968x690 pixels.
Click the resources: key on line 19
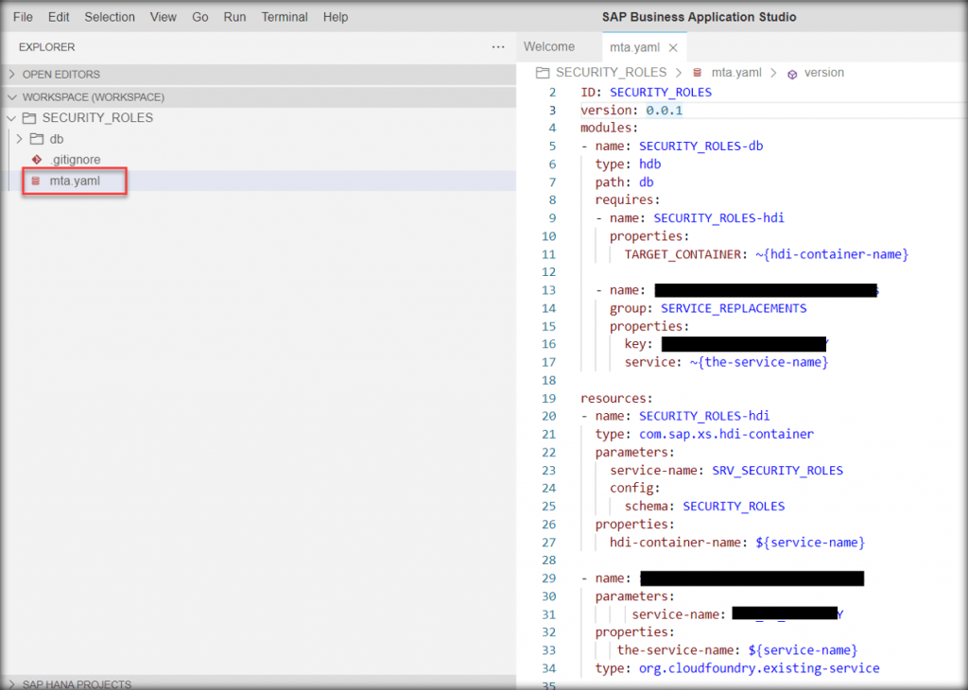coord(616,399)
